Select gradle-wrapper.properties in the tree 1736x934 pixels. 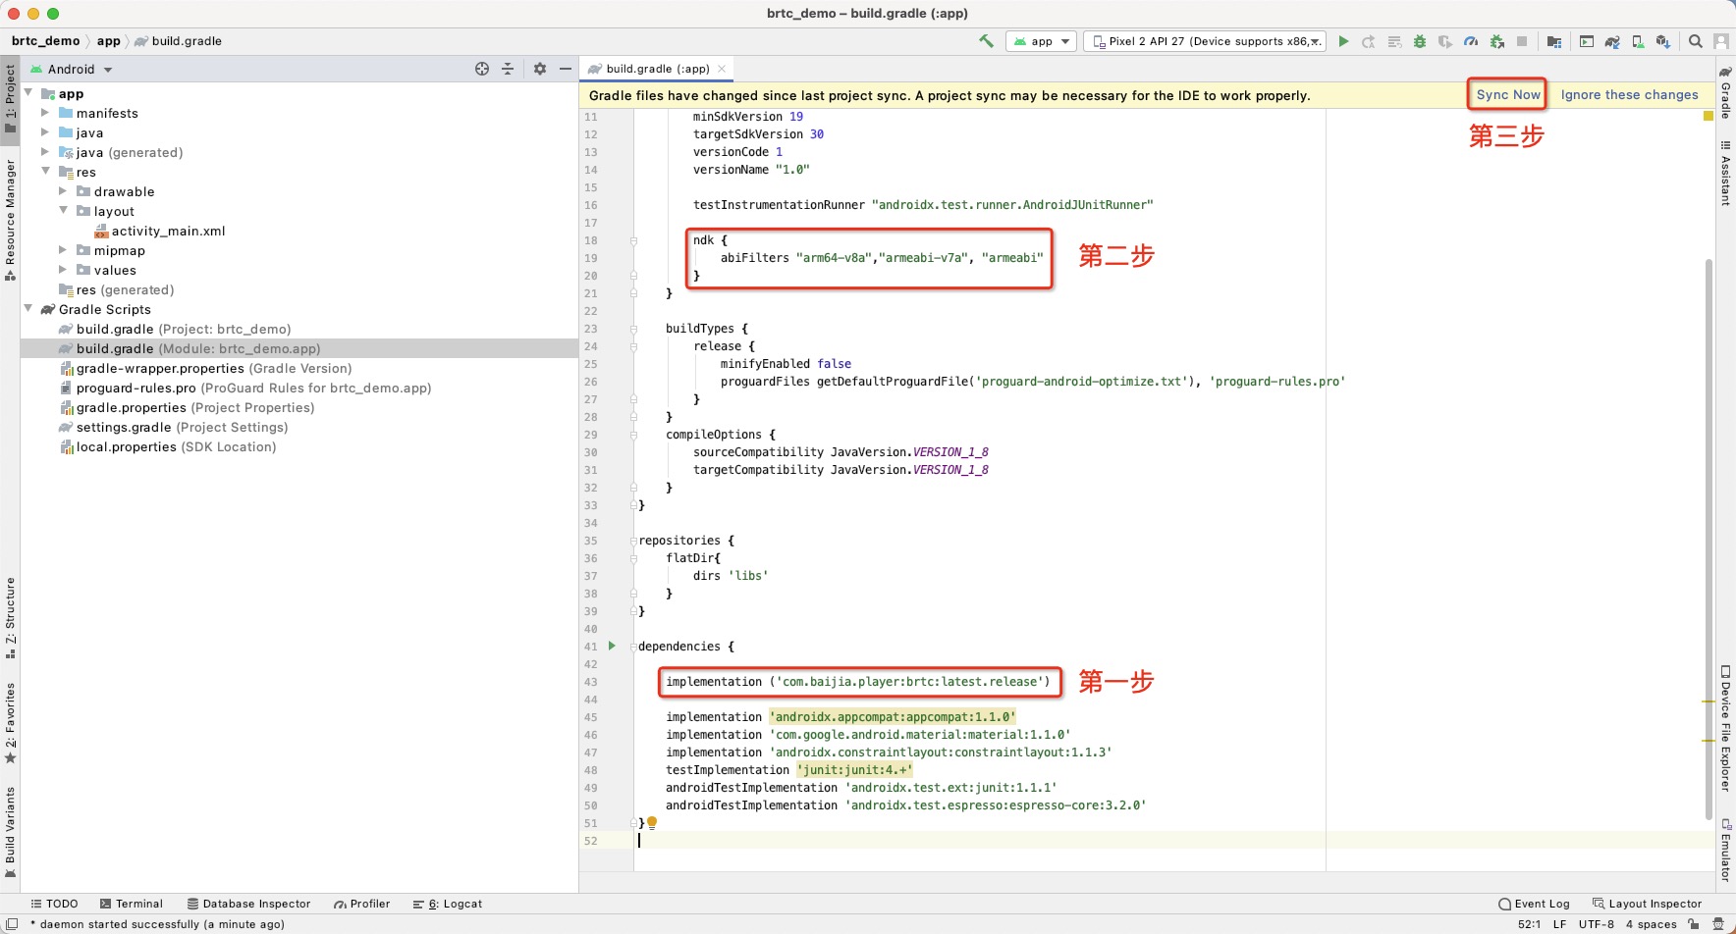tap(205, 368)
